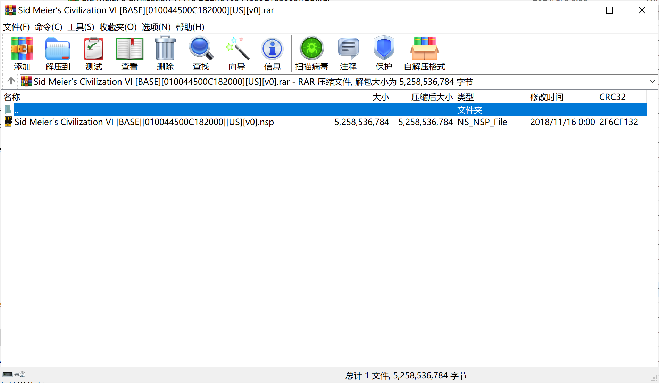Sort by the CRC32 column header
Screen dimensions: 659x383
pyautogui.click(x=612, y=97)
